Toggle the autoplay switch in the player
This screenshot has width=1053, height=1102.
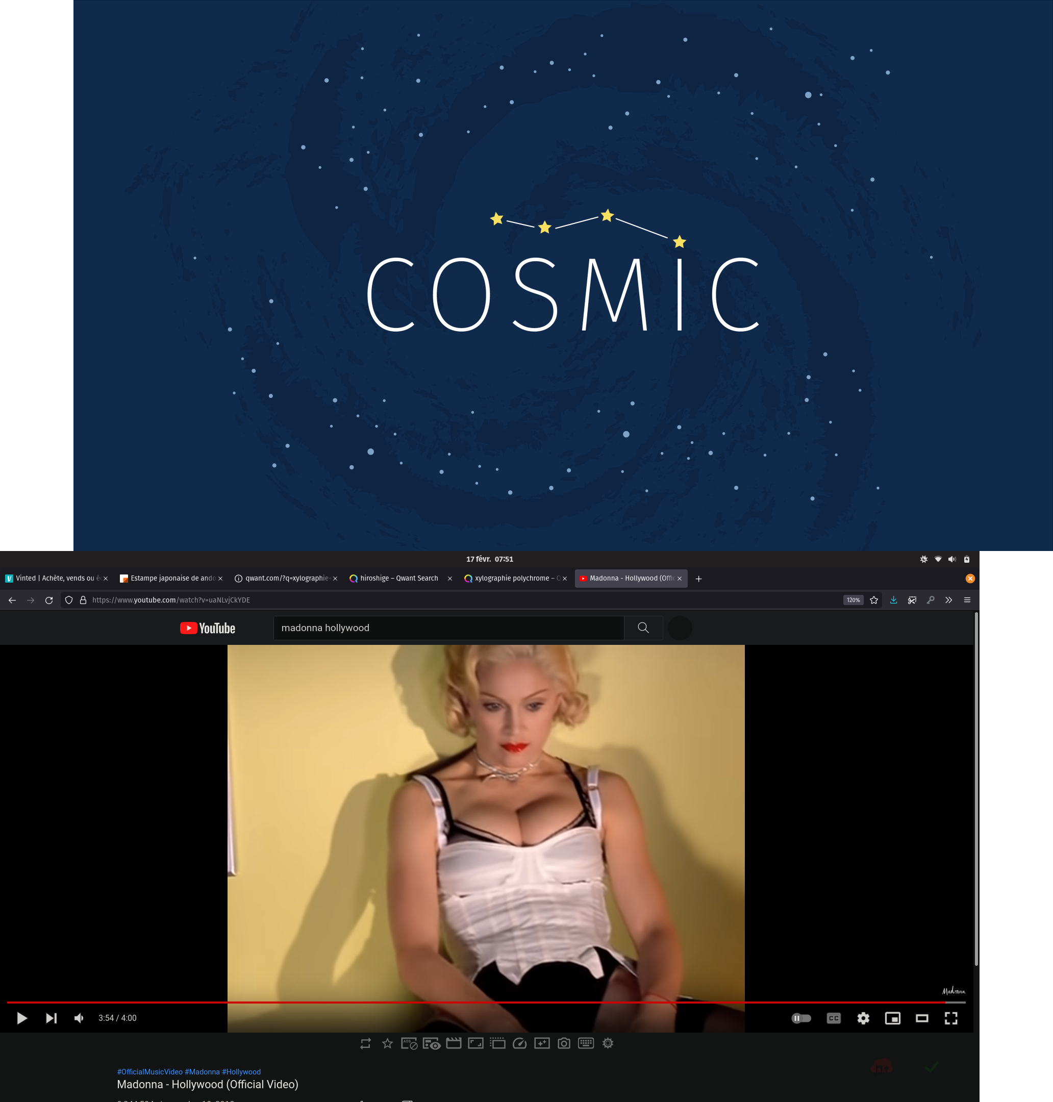pos(801,1018)
